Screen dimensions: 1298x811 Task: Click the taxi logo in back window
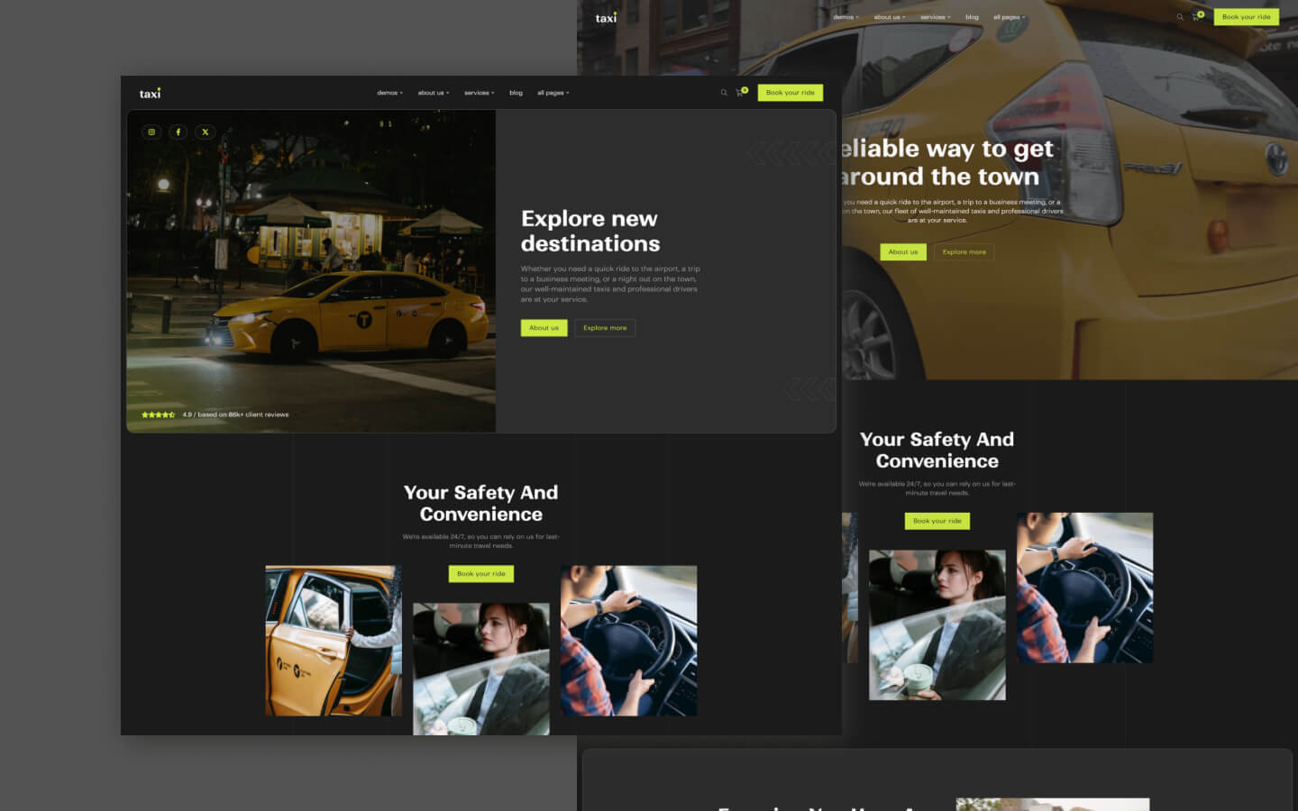[x=607, y=17]
